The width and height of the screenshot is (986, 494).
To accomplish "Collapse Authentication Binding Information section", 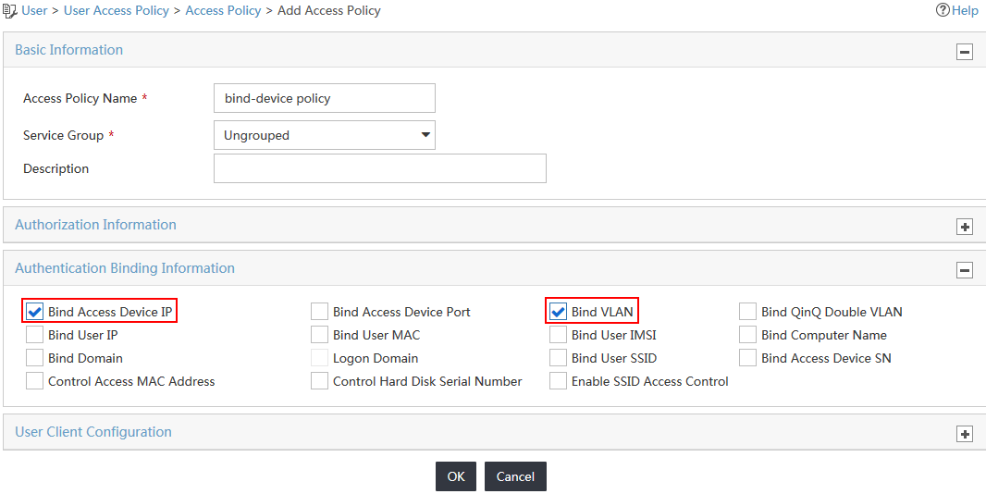I will (964, 271).
